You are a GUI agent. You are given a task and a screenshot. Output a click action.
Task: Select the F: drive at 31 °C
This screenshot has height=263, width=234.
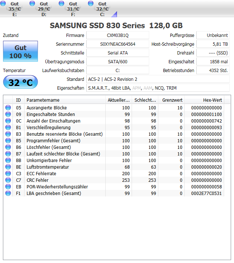point(70,9)
